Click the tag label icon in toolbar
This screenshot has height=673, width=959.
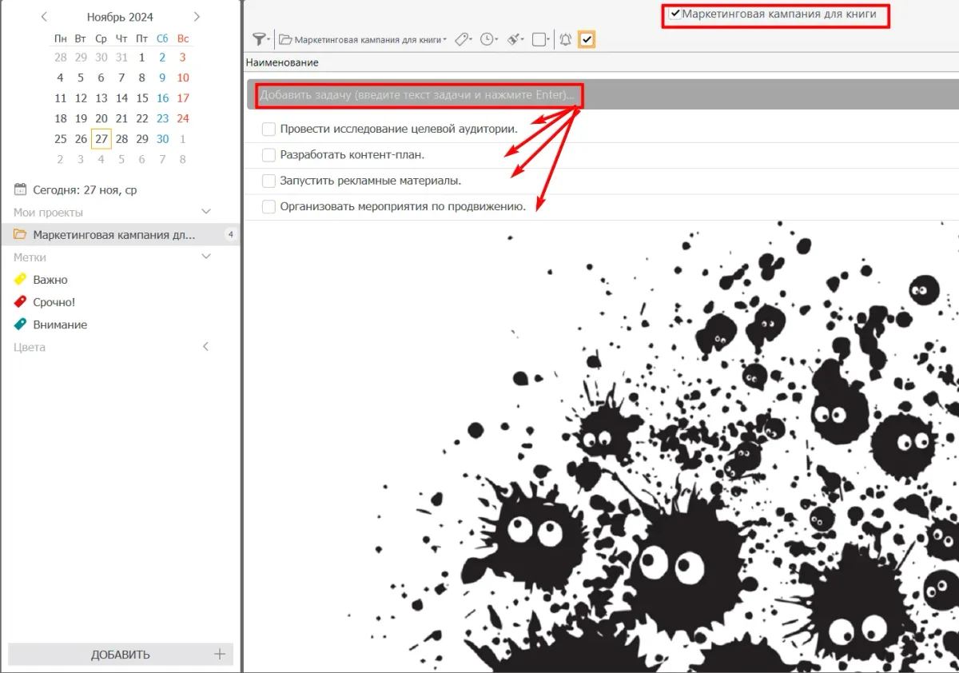[x=461, y=39]
